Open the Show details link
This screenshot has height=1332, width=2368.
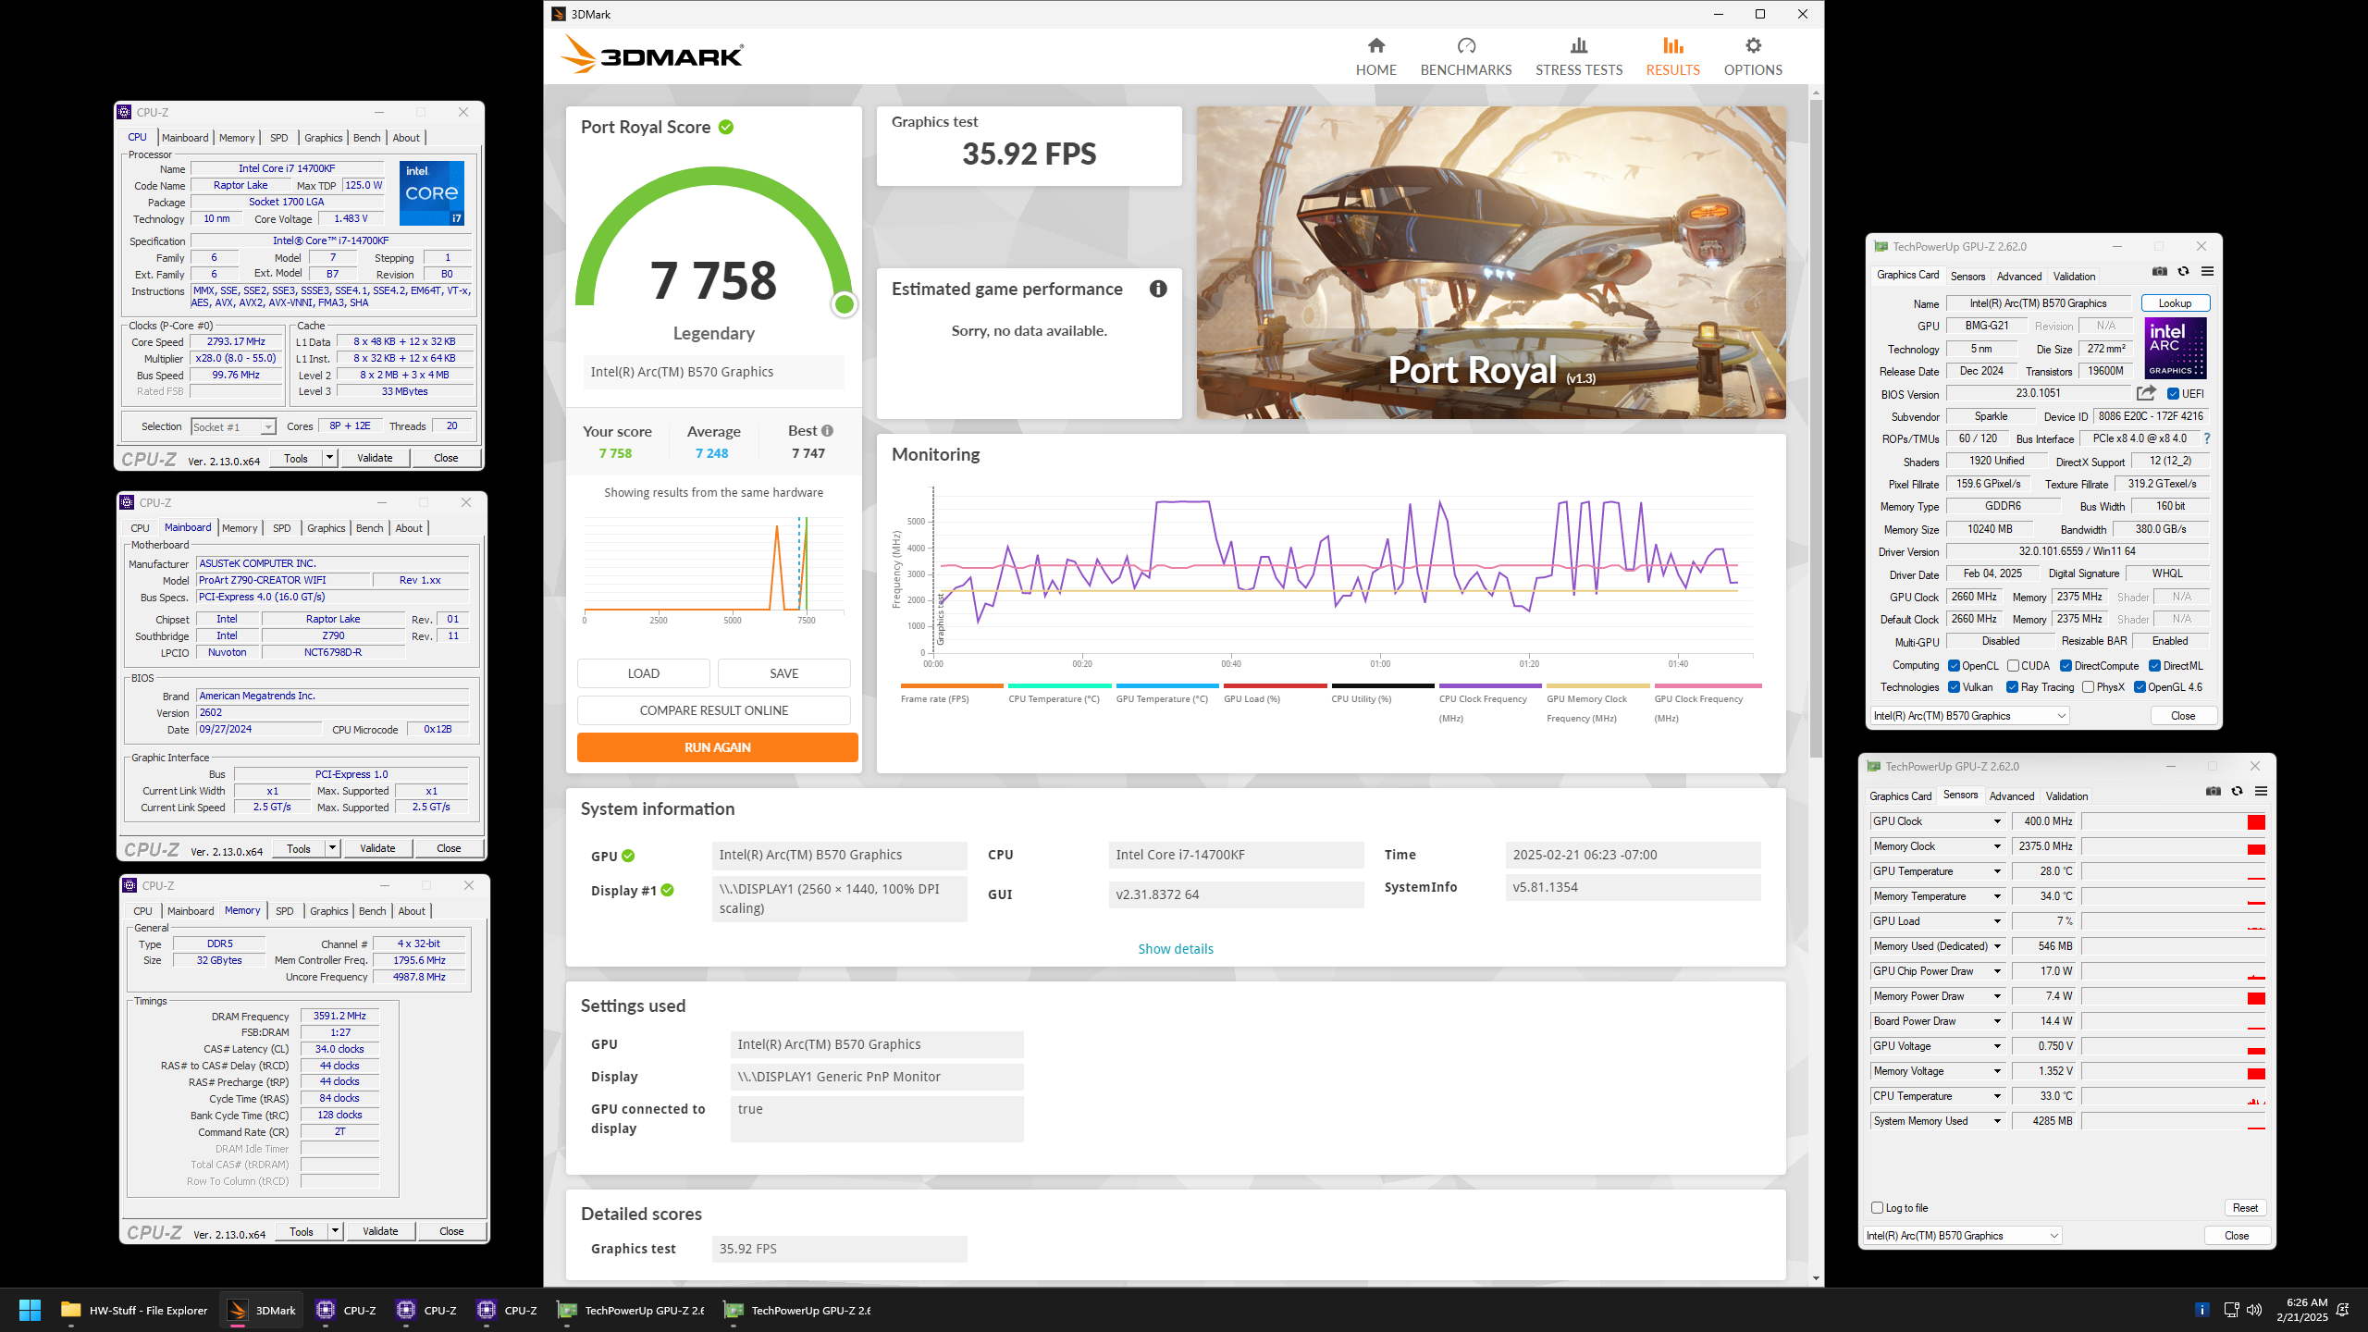pos(1175,949)
